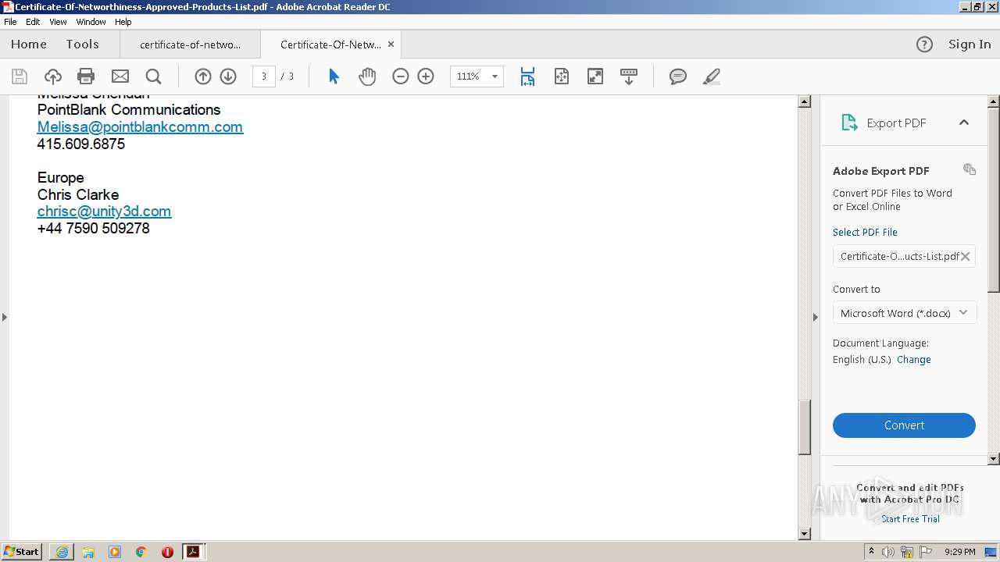Activate the Hand pan tool
The width and height of the screenshot is (1000, 562).
coord(367,76)
